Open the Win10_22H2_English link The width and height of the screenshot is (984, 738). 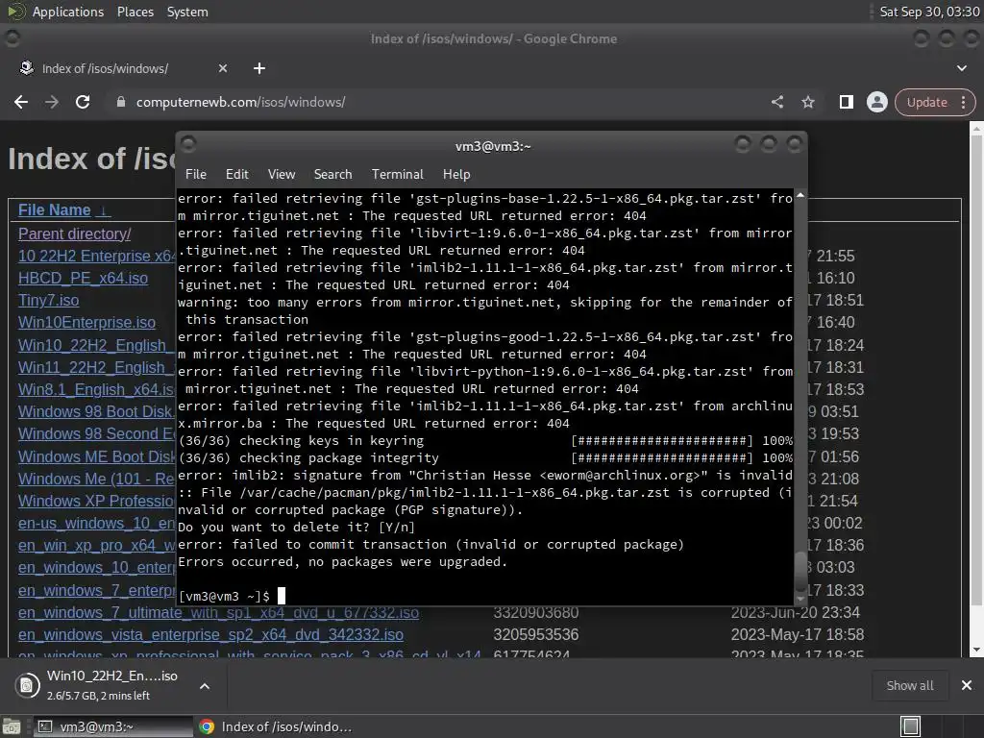[x=97, y=345]
